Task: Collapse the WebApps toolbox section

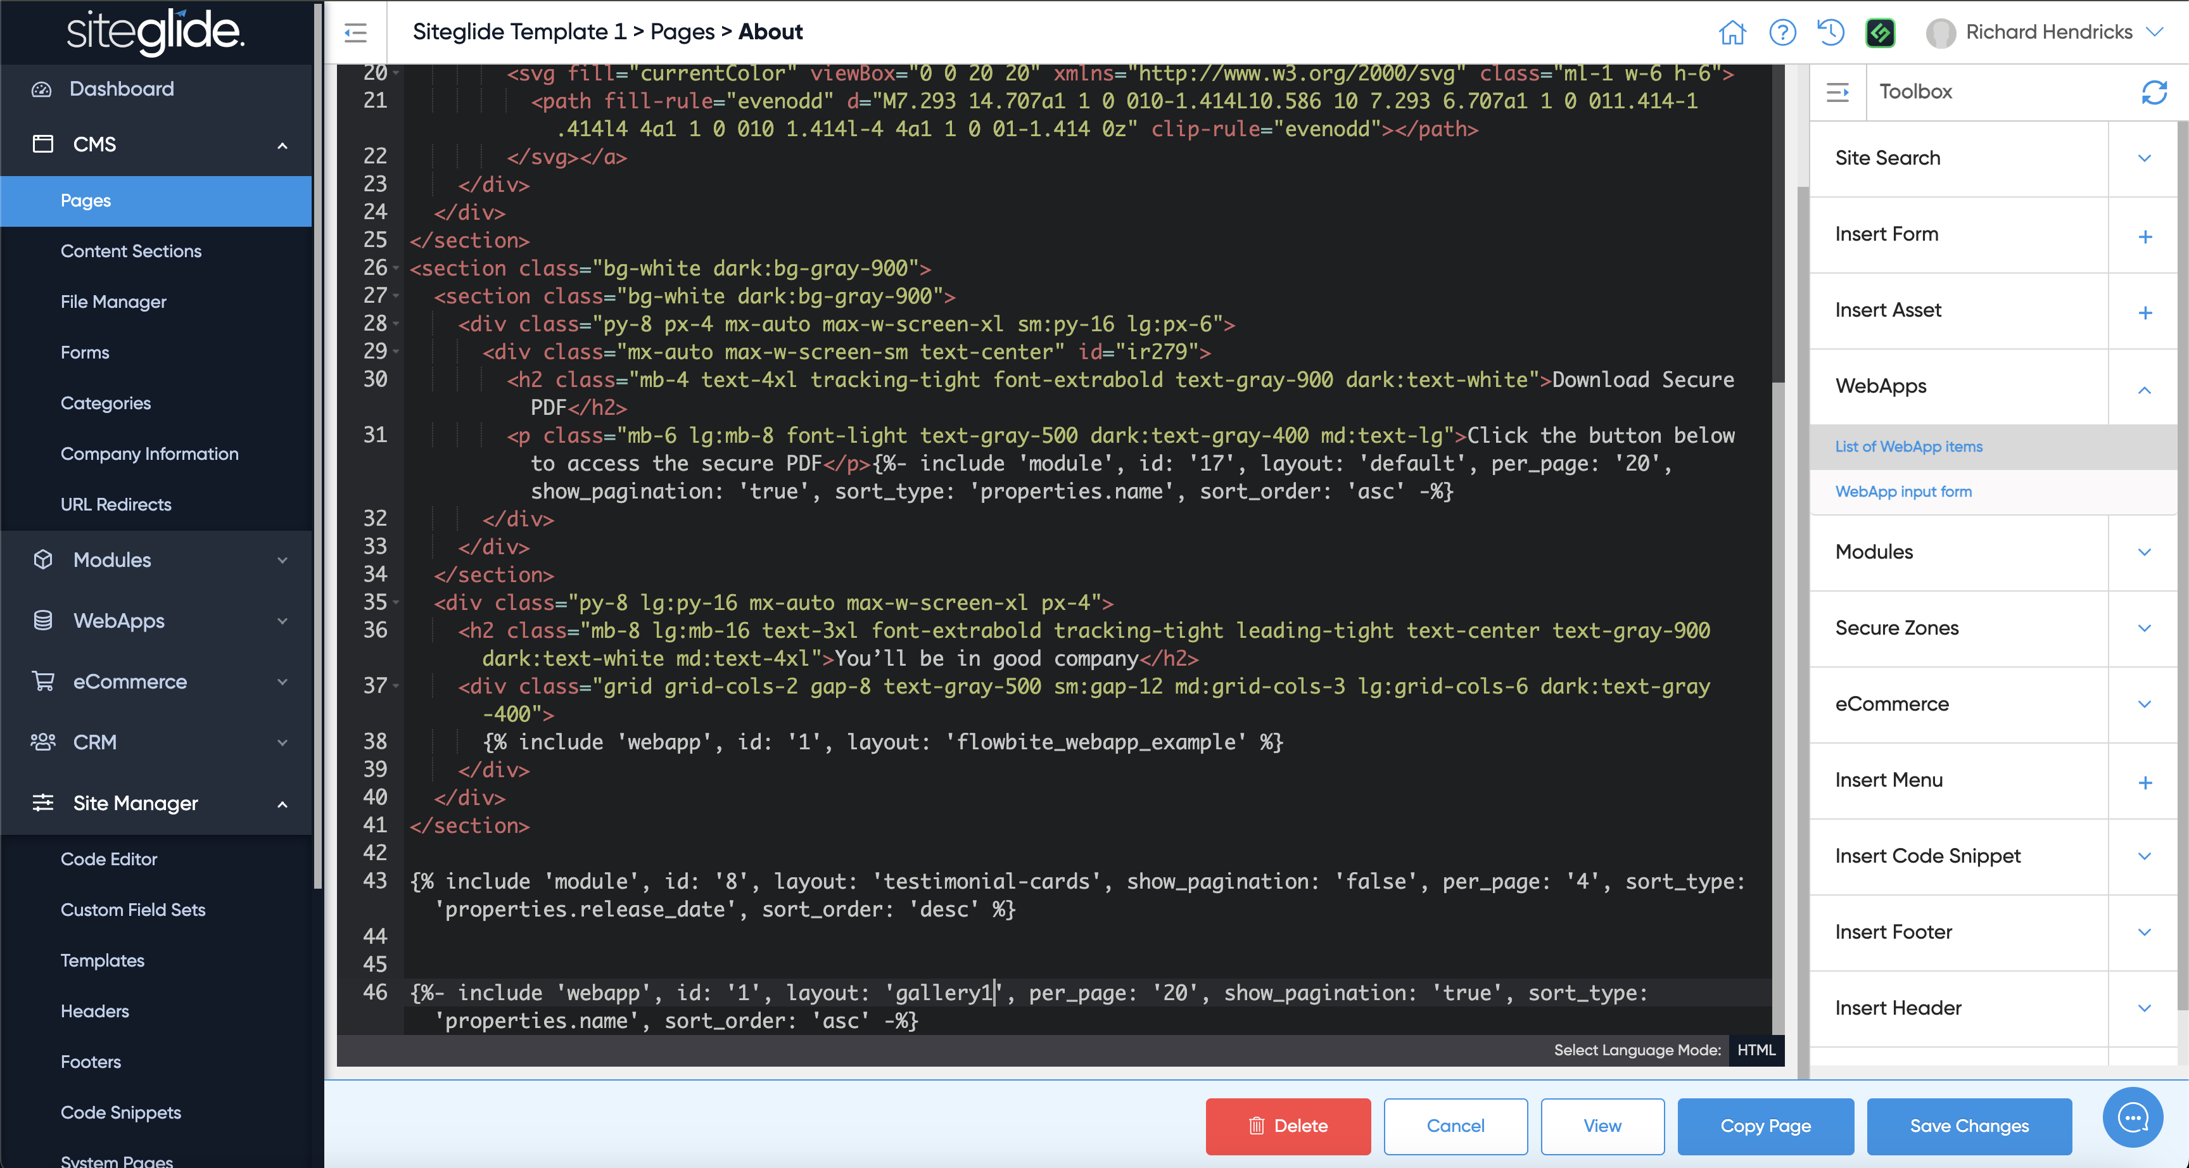Action: click(x=2144, y=390)
